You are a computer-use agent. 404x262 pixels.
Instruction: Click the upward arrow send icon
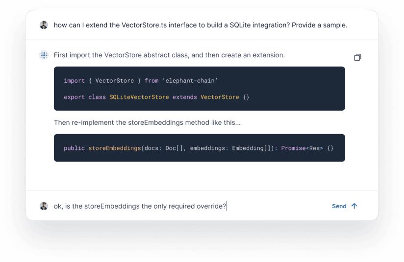(x=354, y=206)
